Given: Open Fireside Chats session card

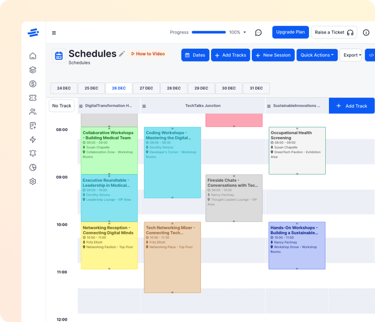Looking at the screenshot, I should click(234, 198).
